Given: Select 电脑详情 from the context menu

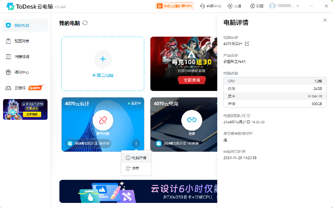Looking at the screenshot, I should [x=136, y=158].
